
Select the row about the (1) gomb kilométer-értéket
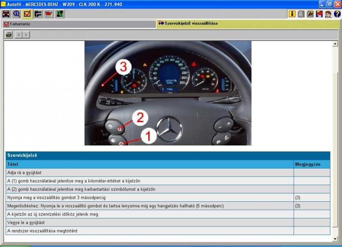(168, 181)
